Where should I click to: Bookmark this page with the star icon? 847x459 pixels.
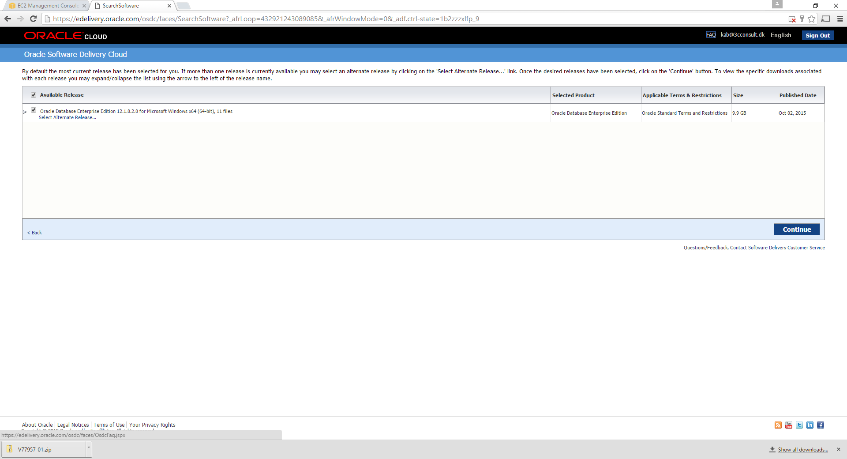(x=812, y=19)
